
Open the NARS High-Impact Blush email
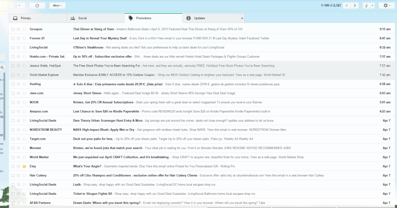(104, 130)
